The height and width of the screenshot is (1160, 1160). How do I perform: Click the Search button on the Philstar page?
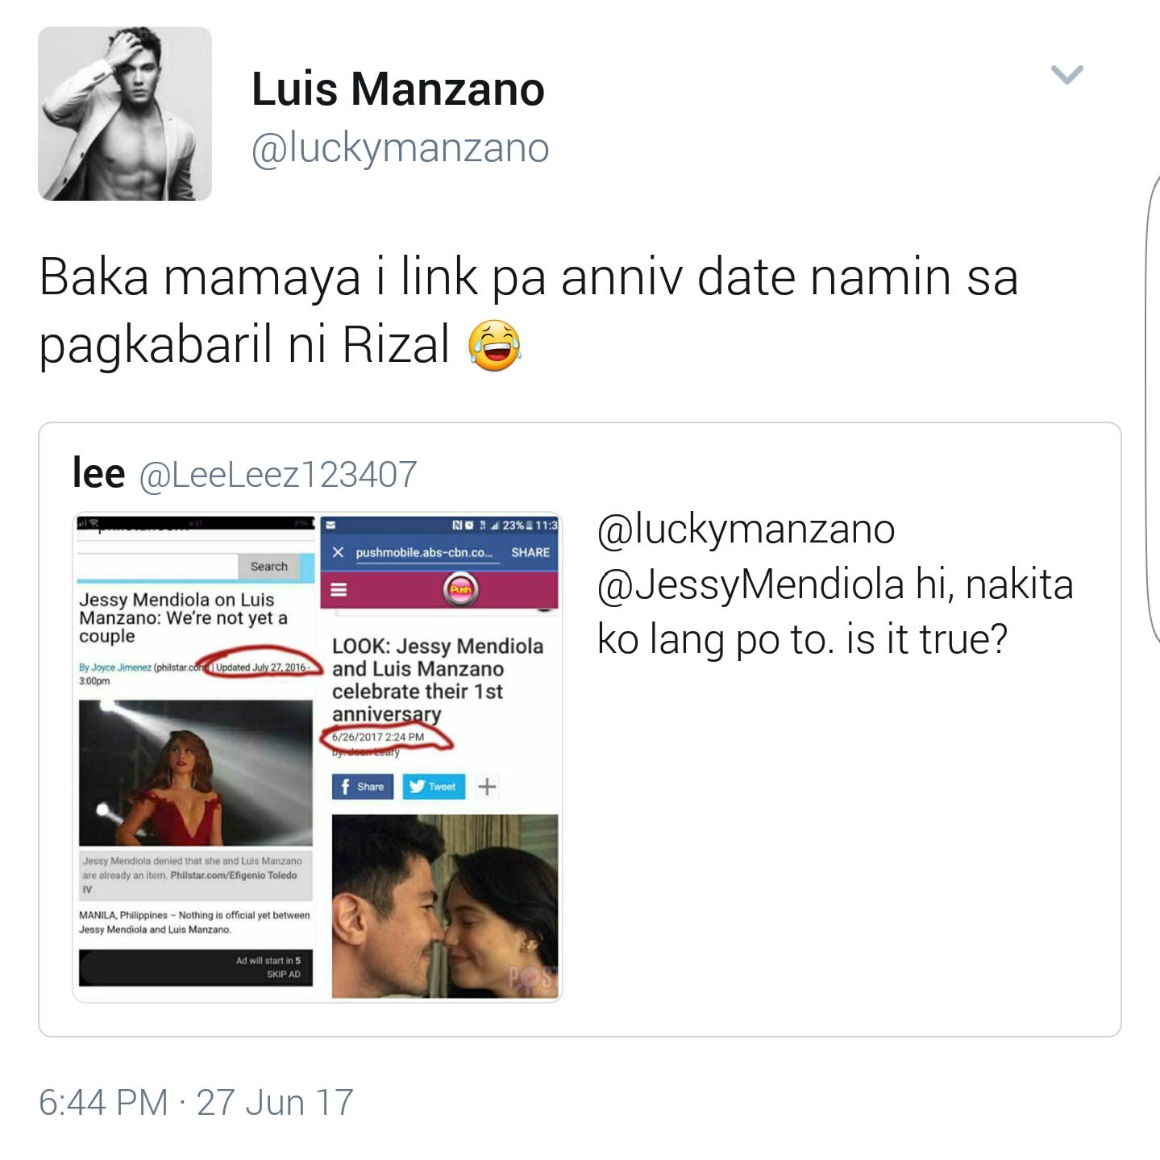[268, 567]
